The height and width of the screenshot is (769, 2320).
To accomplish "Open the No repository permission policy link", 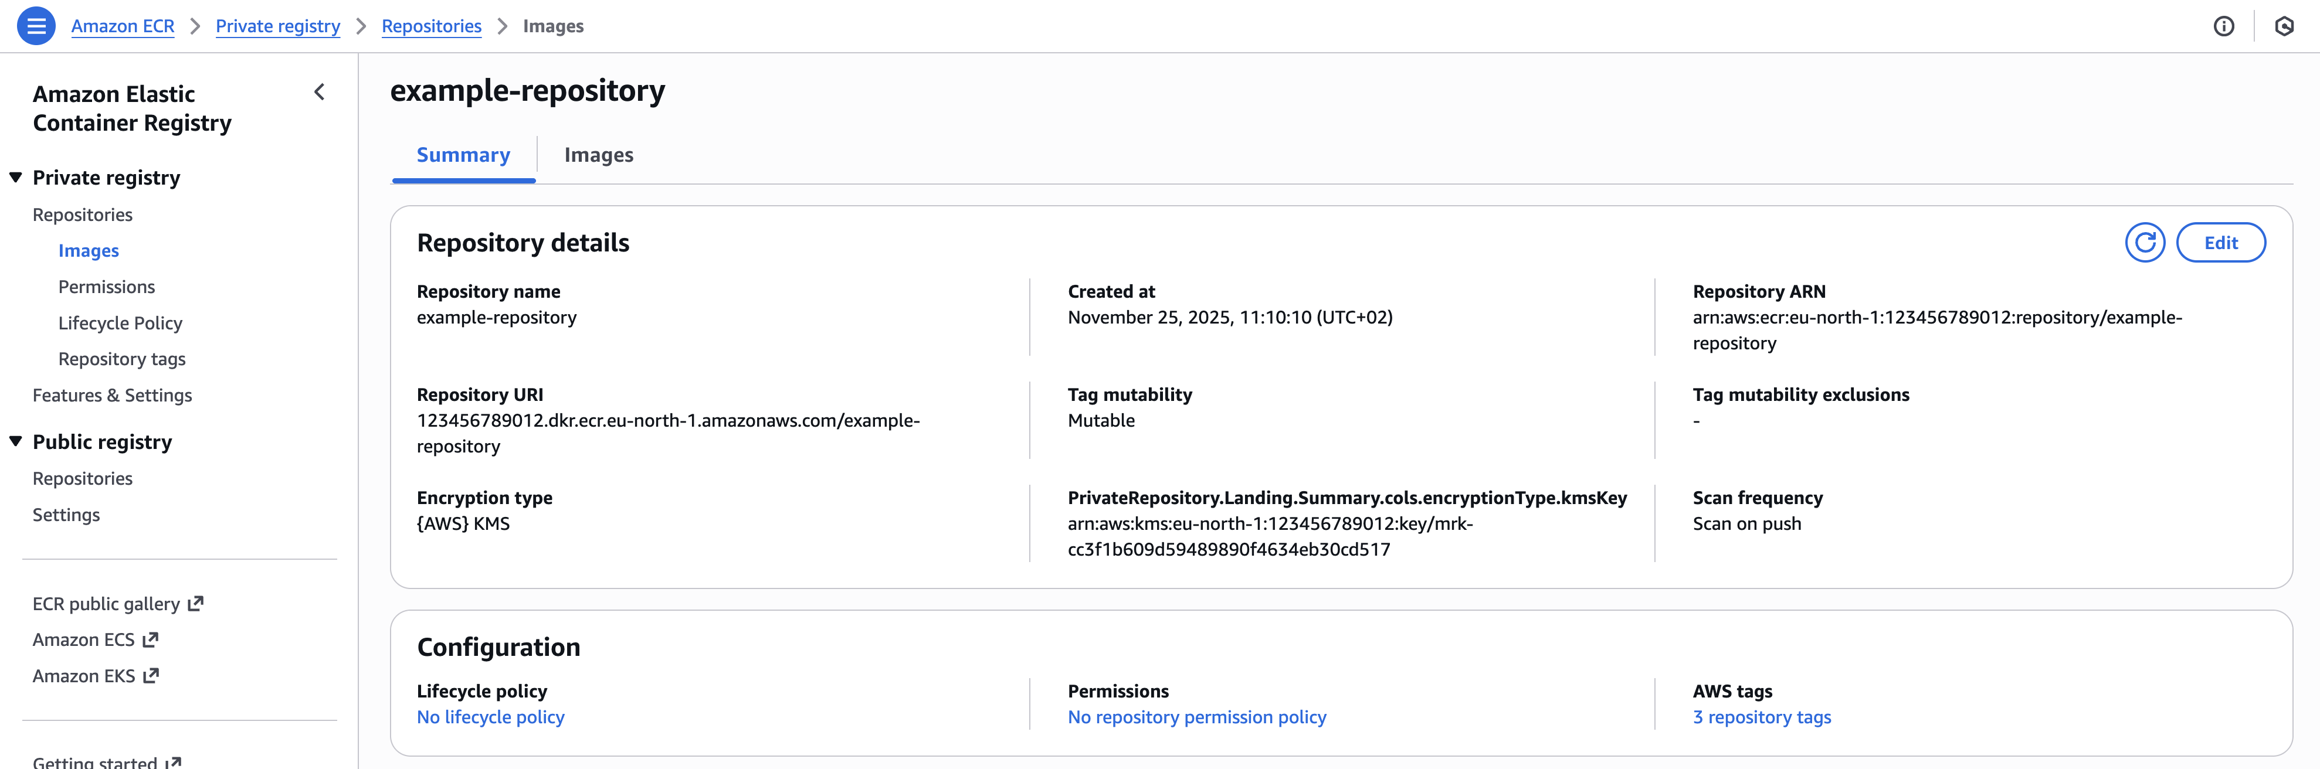I will click(1196, 717).
